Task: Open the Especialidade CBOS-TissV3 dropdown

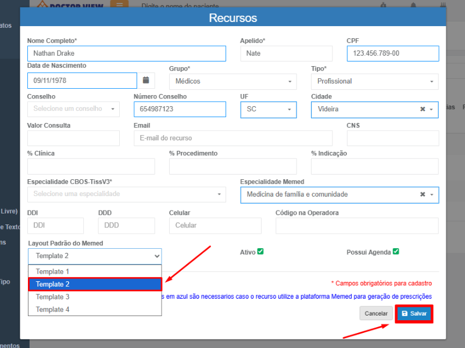Action: tap(126, 194)
